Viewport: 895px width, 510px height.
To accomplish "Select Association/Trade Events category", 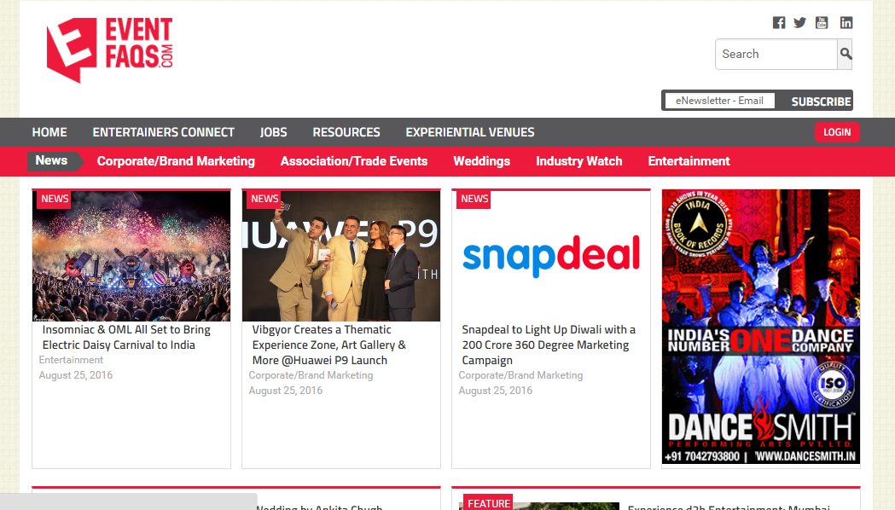I will (x=354, y=161).
